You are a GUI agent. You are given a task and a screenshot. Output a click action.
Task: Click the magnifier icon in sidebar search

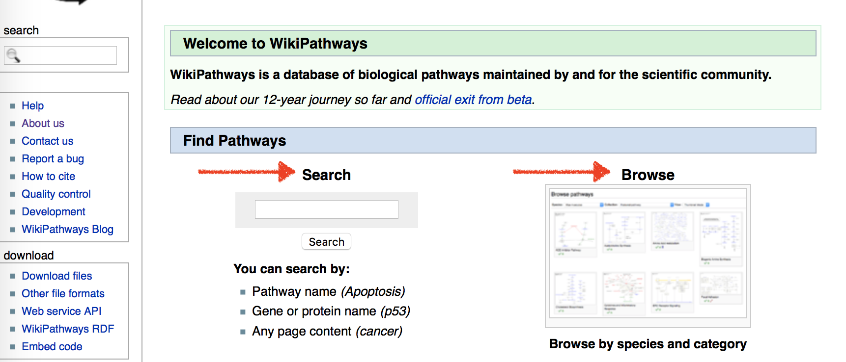[13, 55]
